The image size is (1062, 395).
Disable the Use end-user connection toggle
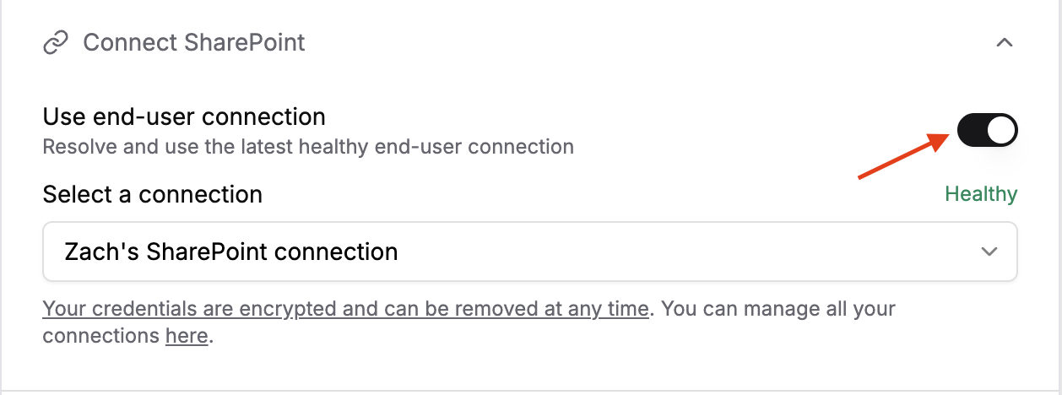coord(987,130)
